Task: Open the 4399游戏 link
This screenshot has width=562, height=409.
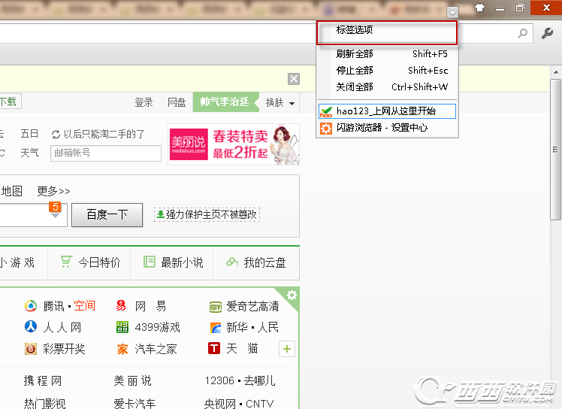Action: pos(157,327)
